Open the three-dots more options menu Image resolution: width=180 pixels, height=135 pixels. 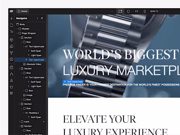pyautogui.click(x=112, y=11)
